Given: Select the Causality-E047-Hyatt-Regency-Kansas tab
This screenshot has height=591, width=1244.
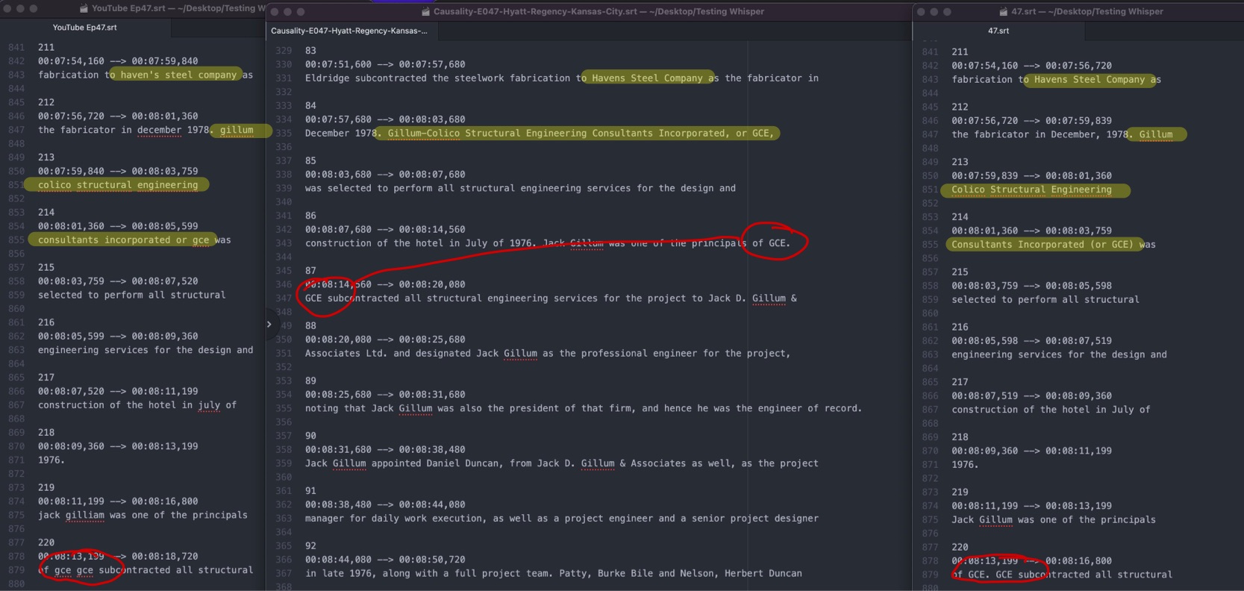Looking at the screenshot, I should pos(349,31).
